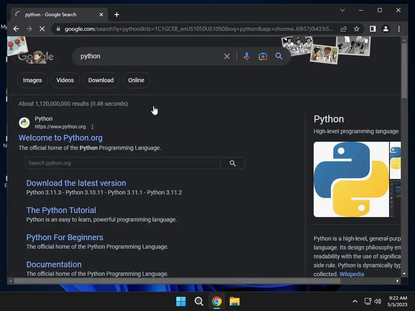Click the large Python logo image
Screen dimensions: 415x311
click(351, 179)
